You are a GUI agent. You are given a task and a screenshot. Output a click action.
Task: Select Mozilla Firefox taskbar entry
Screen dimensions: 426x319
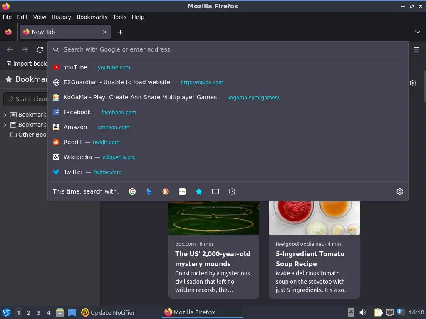coord(203,312)
